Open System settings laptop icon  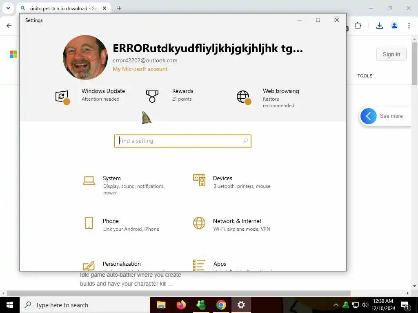point(89,181)
